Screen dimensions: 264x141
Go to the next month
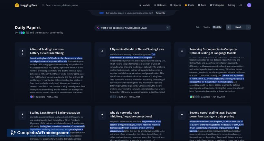click(x=248, y=27)
